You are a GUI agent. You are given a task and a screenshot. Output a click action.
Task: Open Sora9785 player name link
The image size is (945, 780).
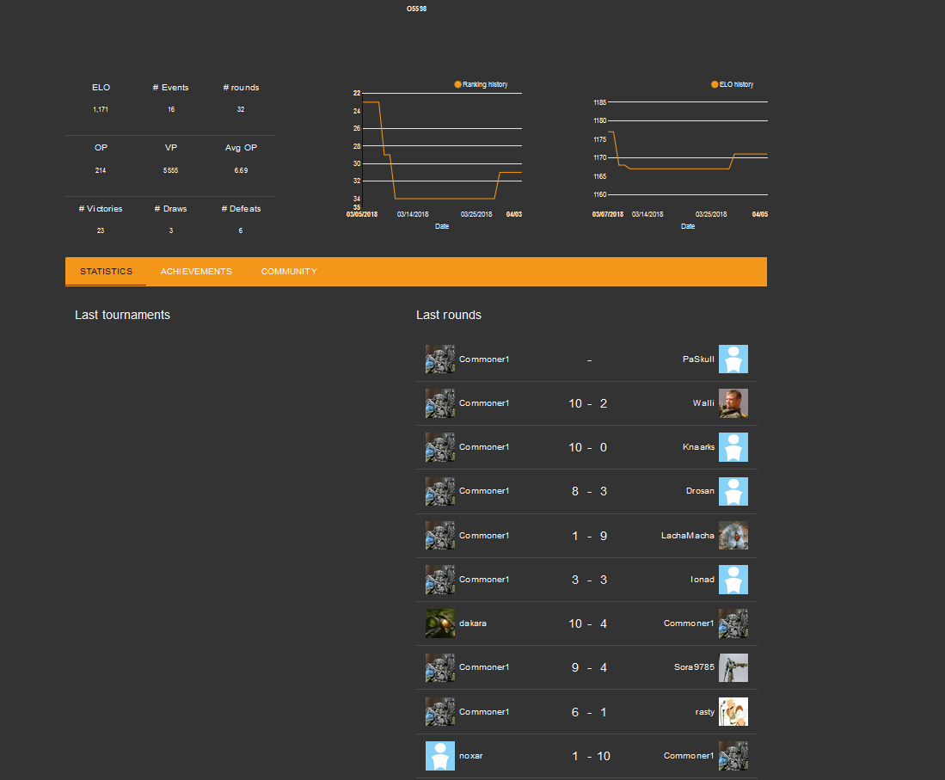[x=694, y=667]
